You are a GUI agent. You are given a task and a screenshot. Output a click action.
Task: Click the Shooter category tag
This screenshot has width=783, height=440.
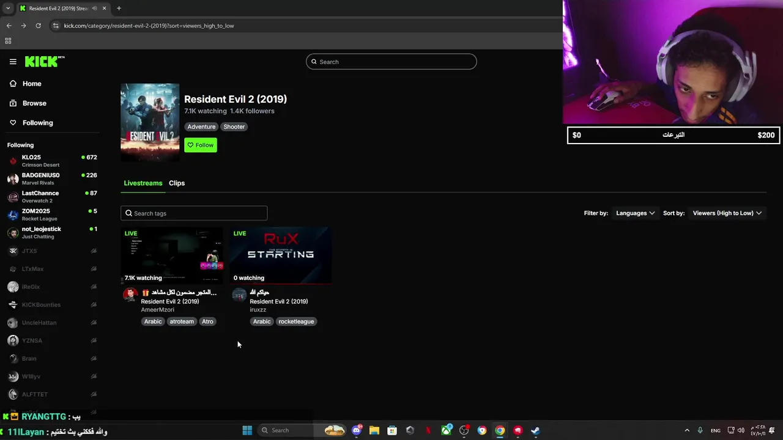234,127
